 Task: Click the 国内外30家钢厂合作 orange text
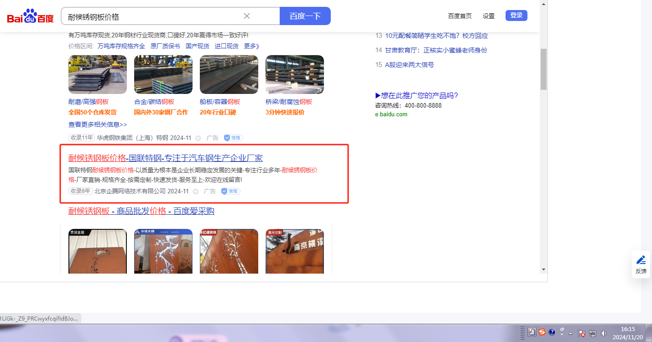161,112
